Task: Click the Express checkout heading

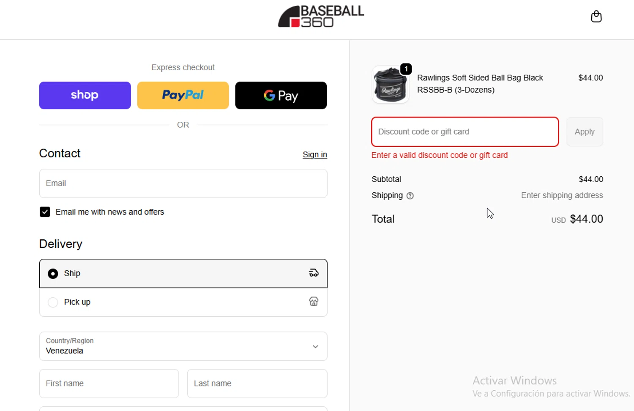Action: point(183,68)
